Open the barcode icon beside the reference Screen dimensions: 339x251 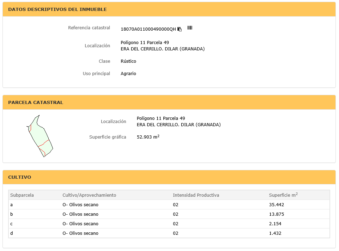coord(189,27)
